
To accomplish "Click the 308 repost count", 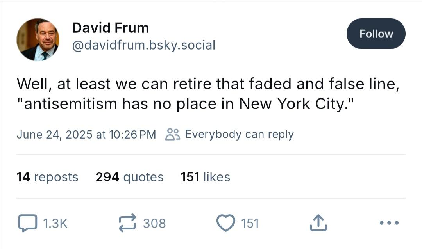I will [x=154, y=224].
